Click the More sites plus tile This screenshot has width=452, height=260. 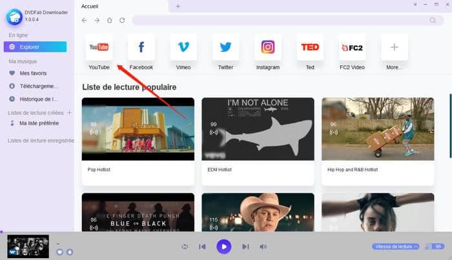[395, 47]
